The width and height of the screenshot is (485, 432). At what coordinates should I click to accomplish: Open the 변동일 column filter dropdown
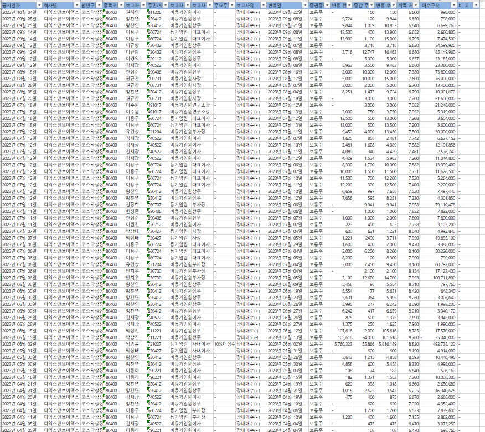pos(305,5)
